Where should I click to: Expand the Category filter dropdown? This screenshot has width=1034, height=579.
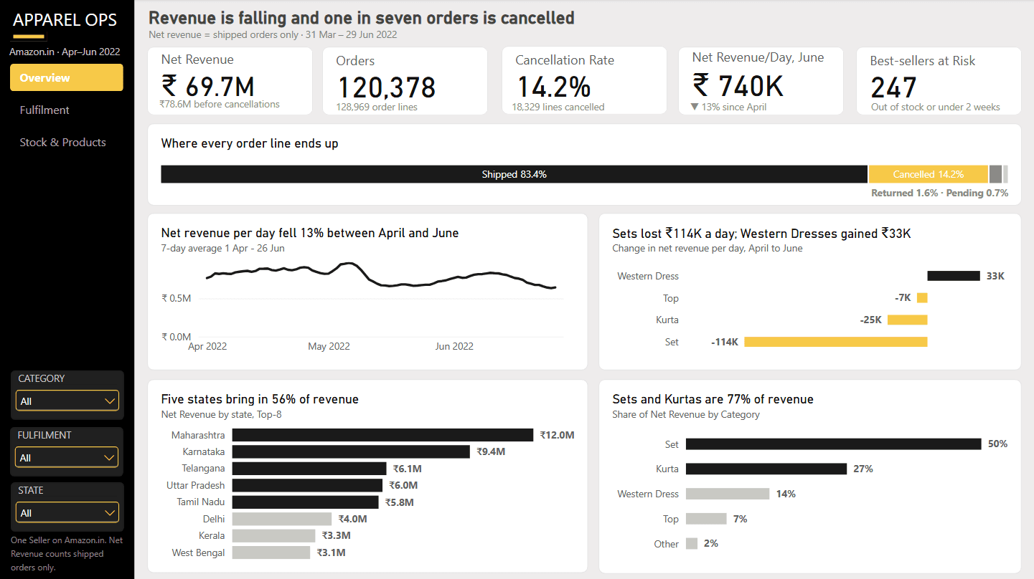pyautogui.click(x=67, y=401)
